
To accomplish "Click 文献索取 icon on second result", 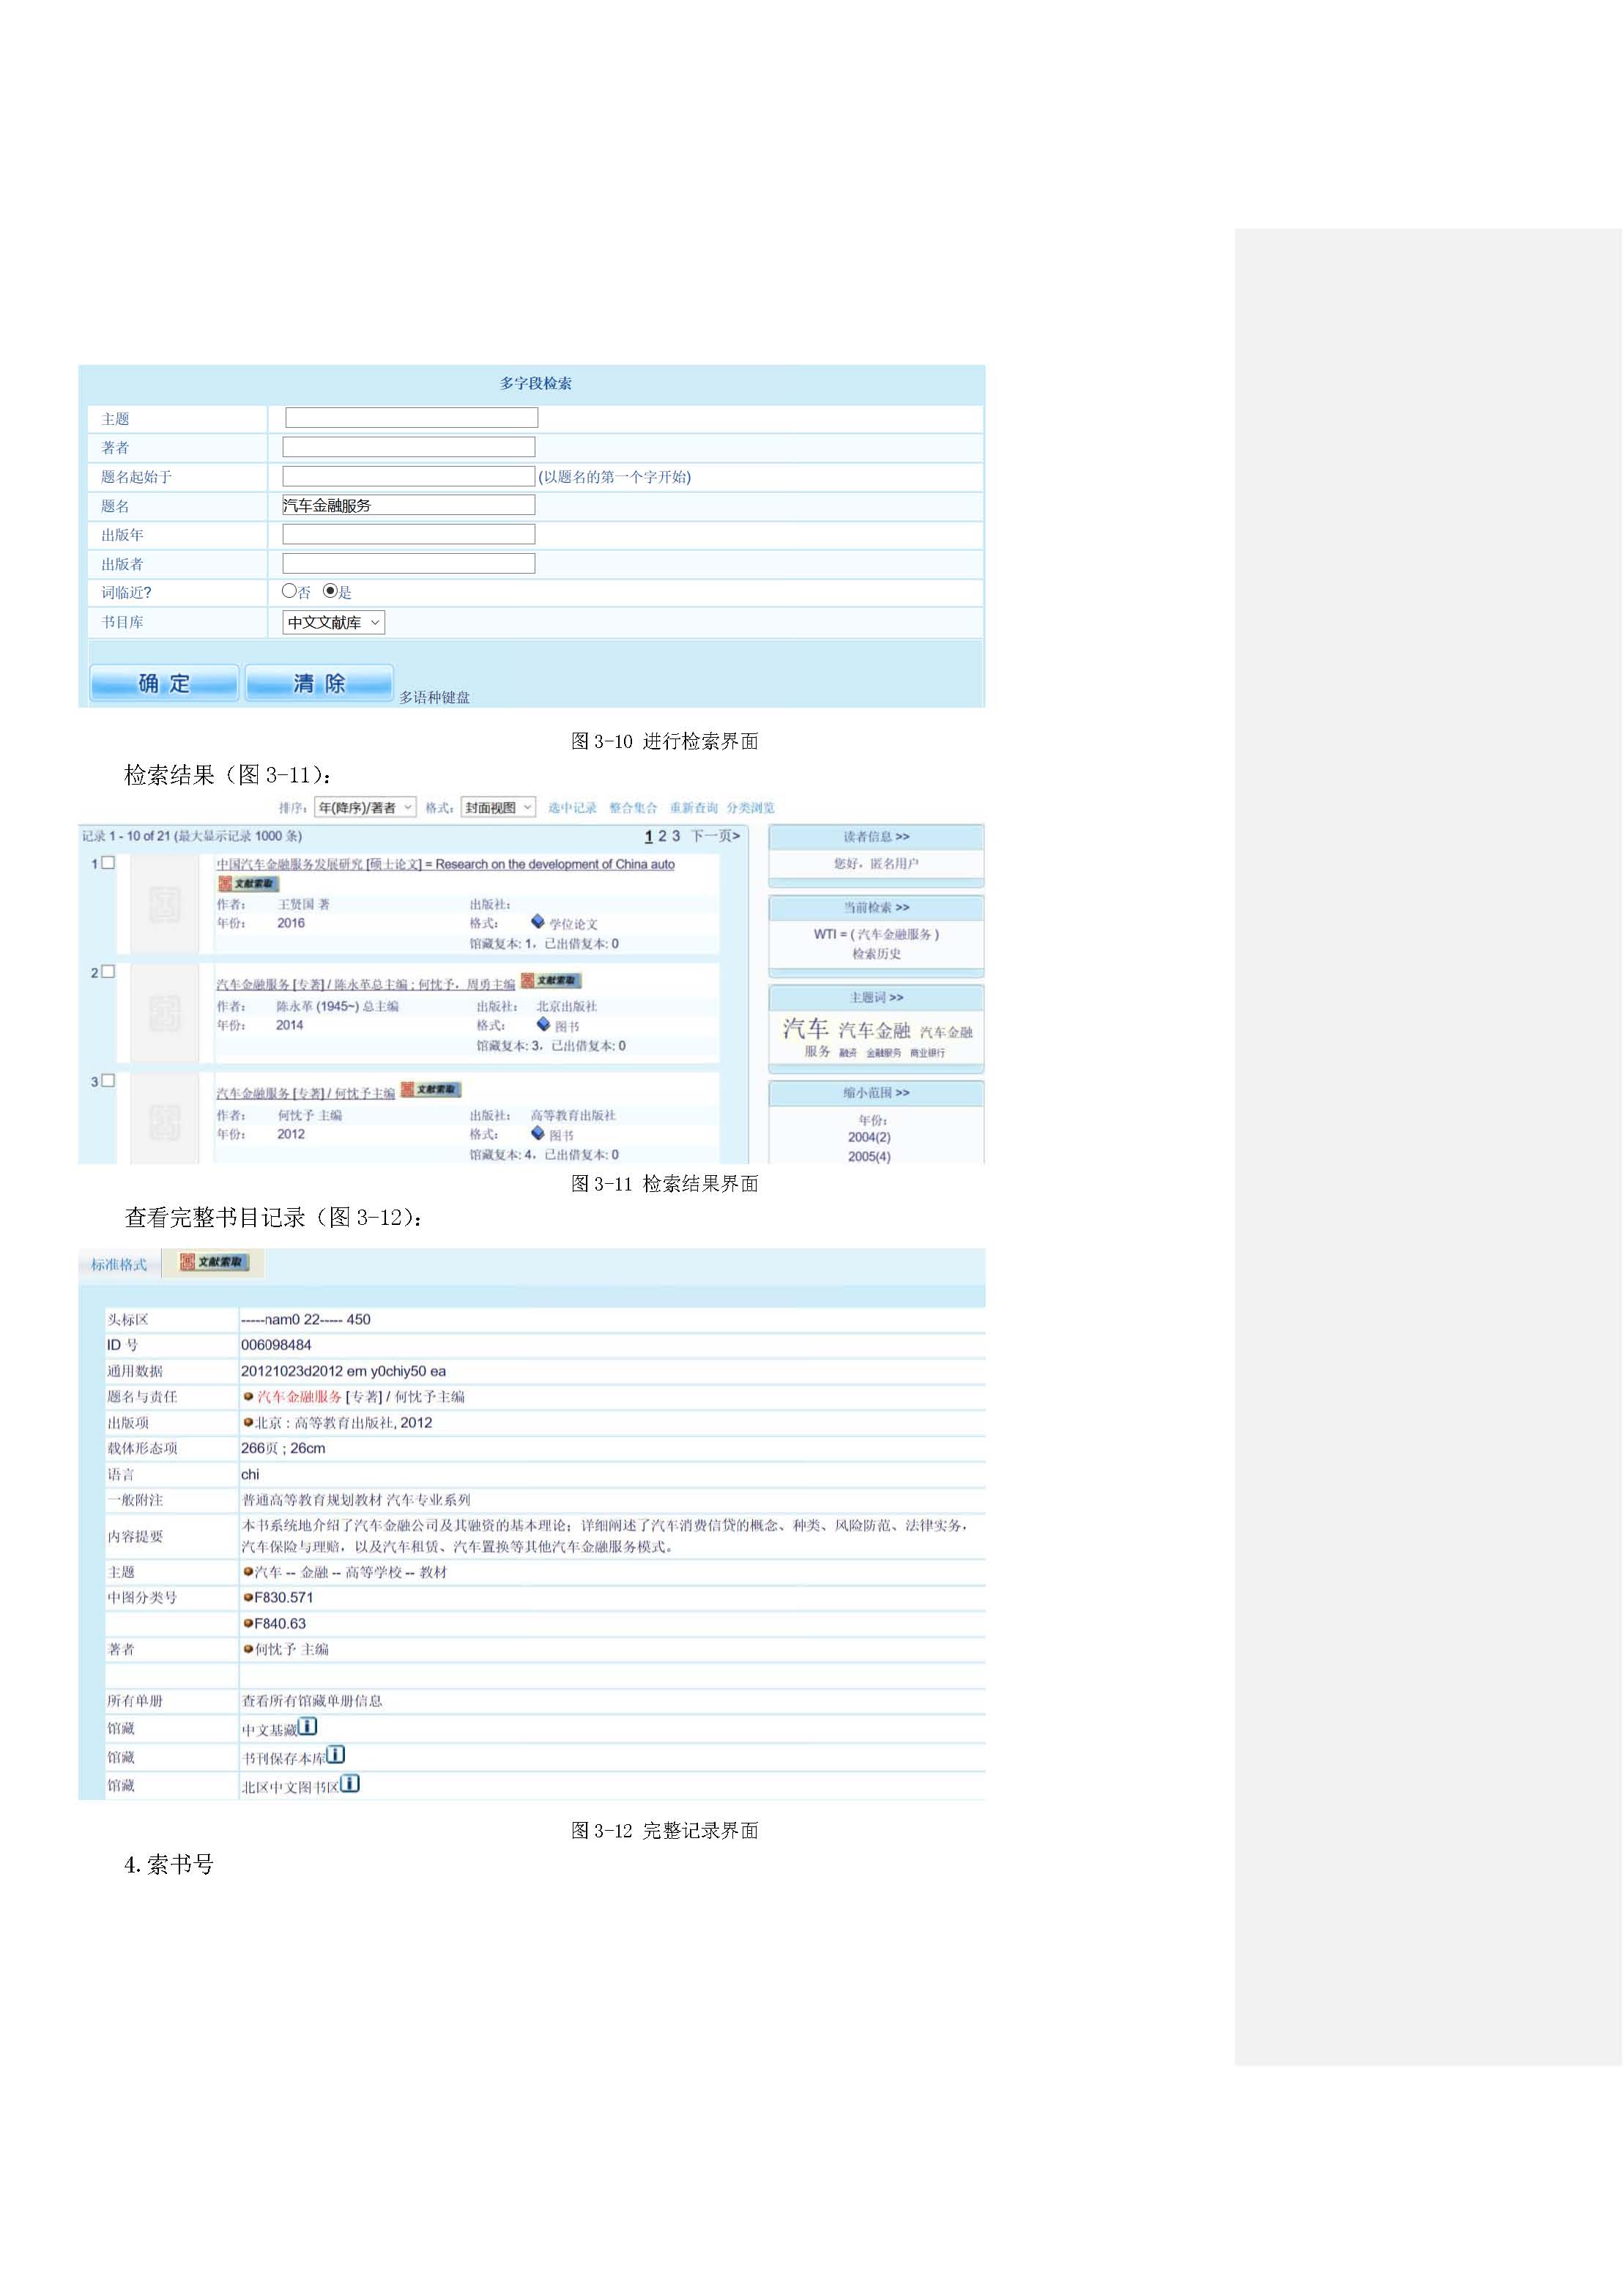I will click(x=551, y=981).
